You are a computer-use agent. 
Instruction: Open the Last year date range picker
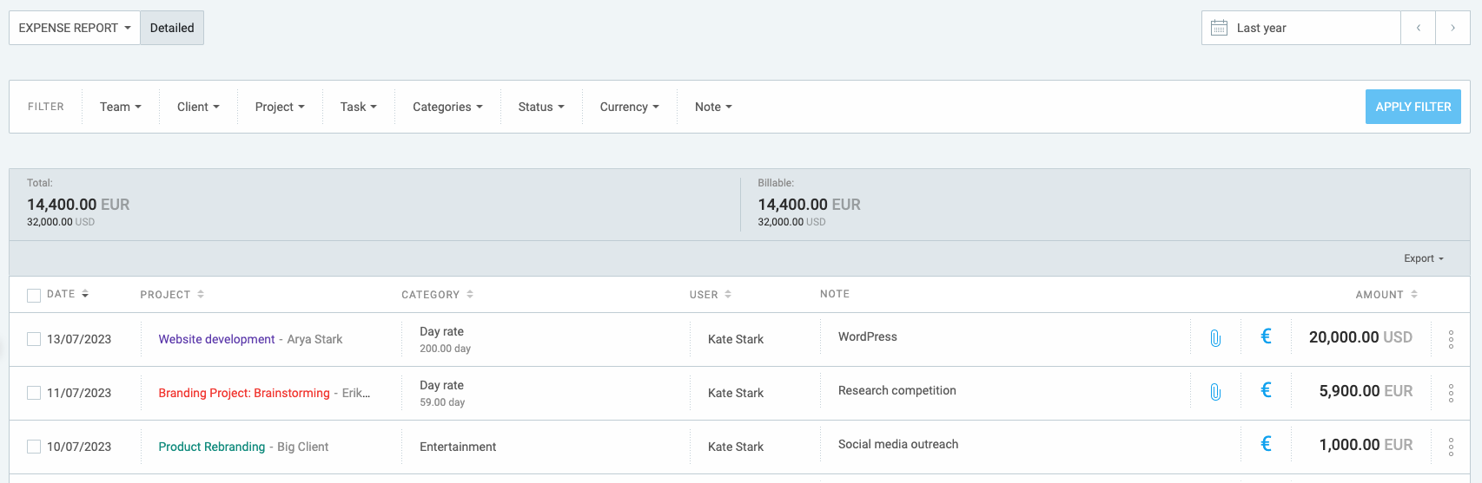point(1300,28)
